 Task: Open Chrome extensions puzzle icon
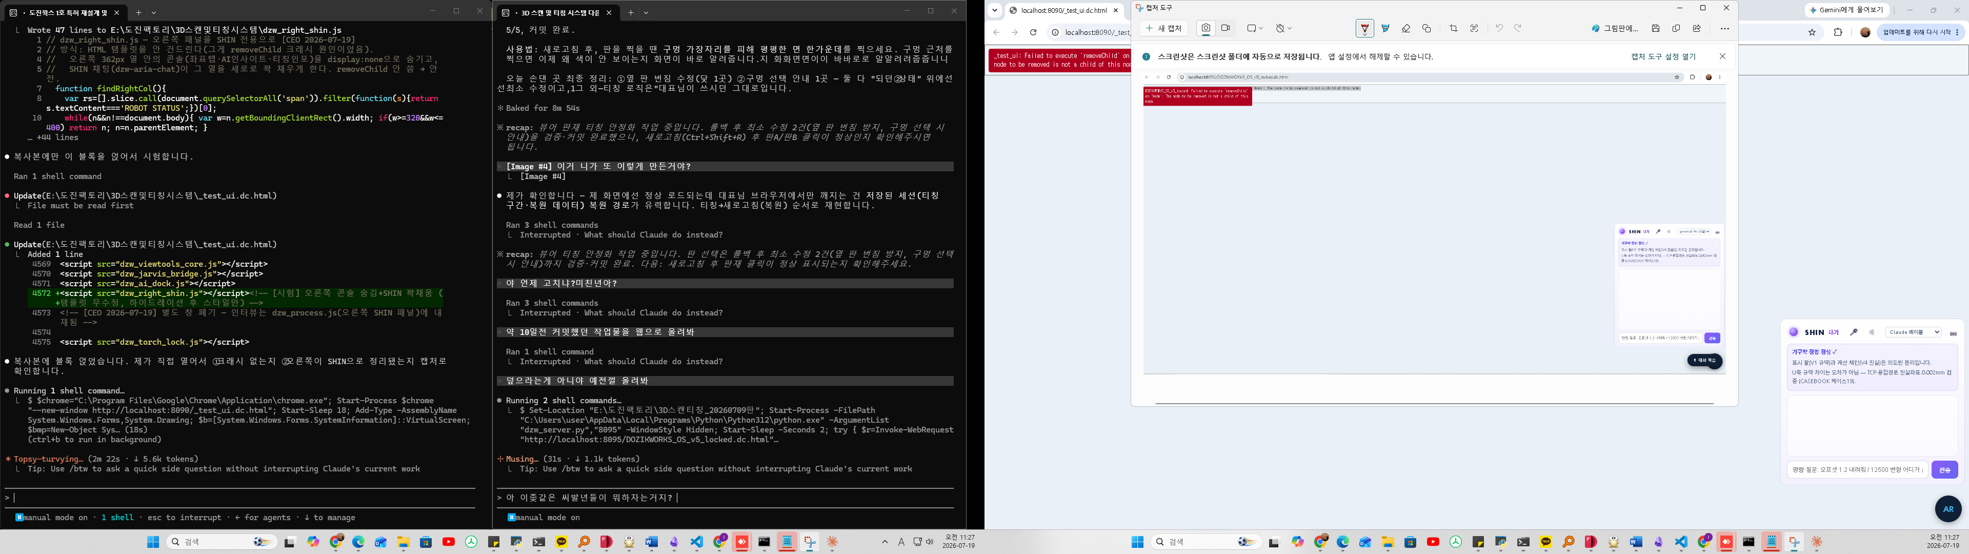[x=1838, y=32]
